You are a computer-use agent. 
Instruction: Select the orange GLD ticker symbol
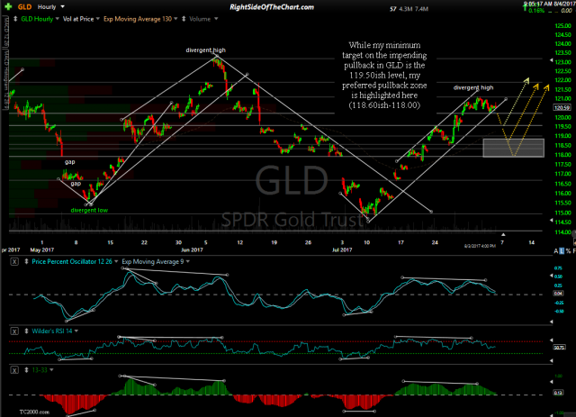[24, 7]
